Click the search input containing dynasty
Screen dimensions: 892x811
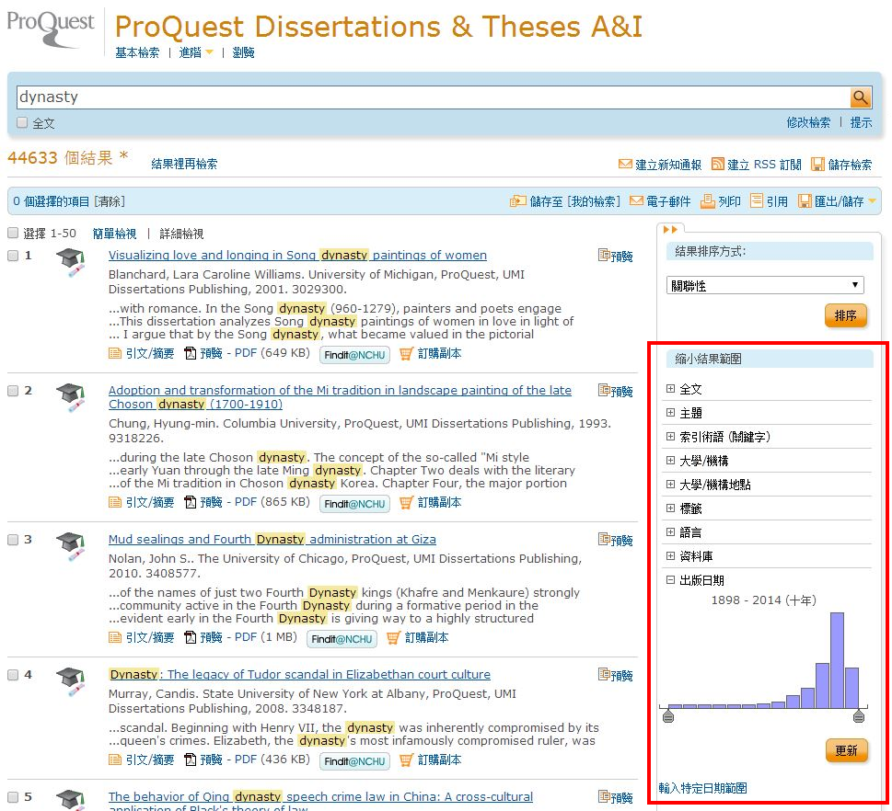(x=433, y=97)
